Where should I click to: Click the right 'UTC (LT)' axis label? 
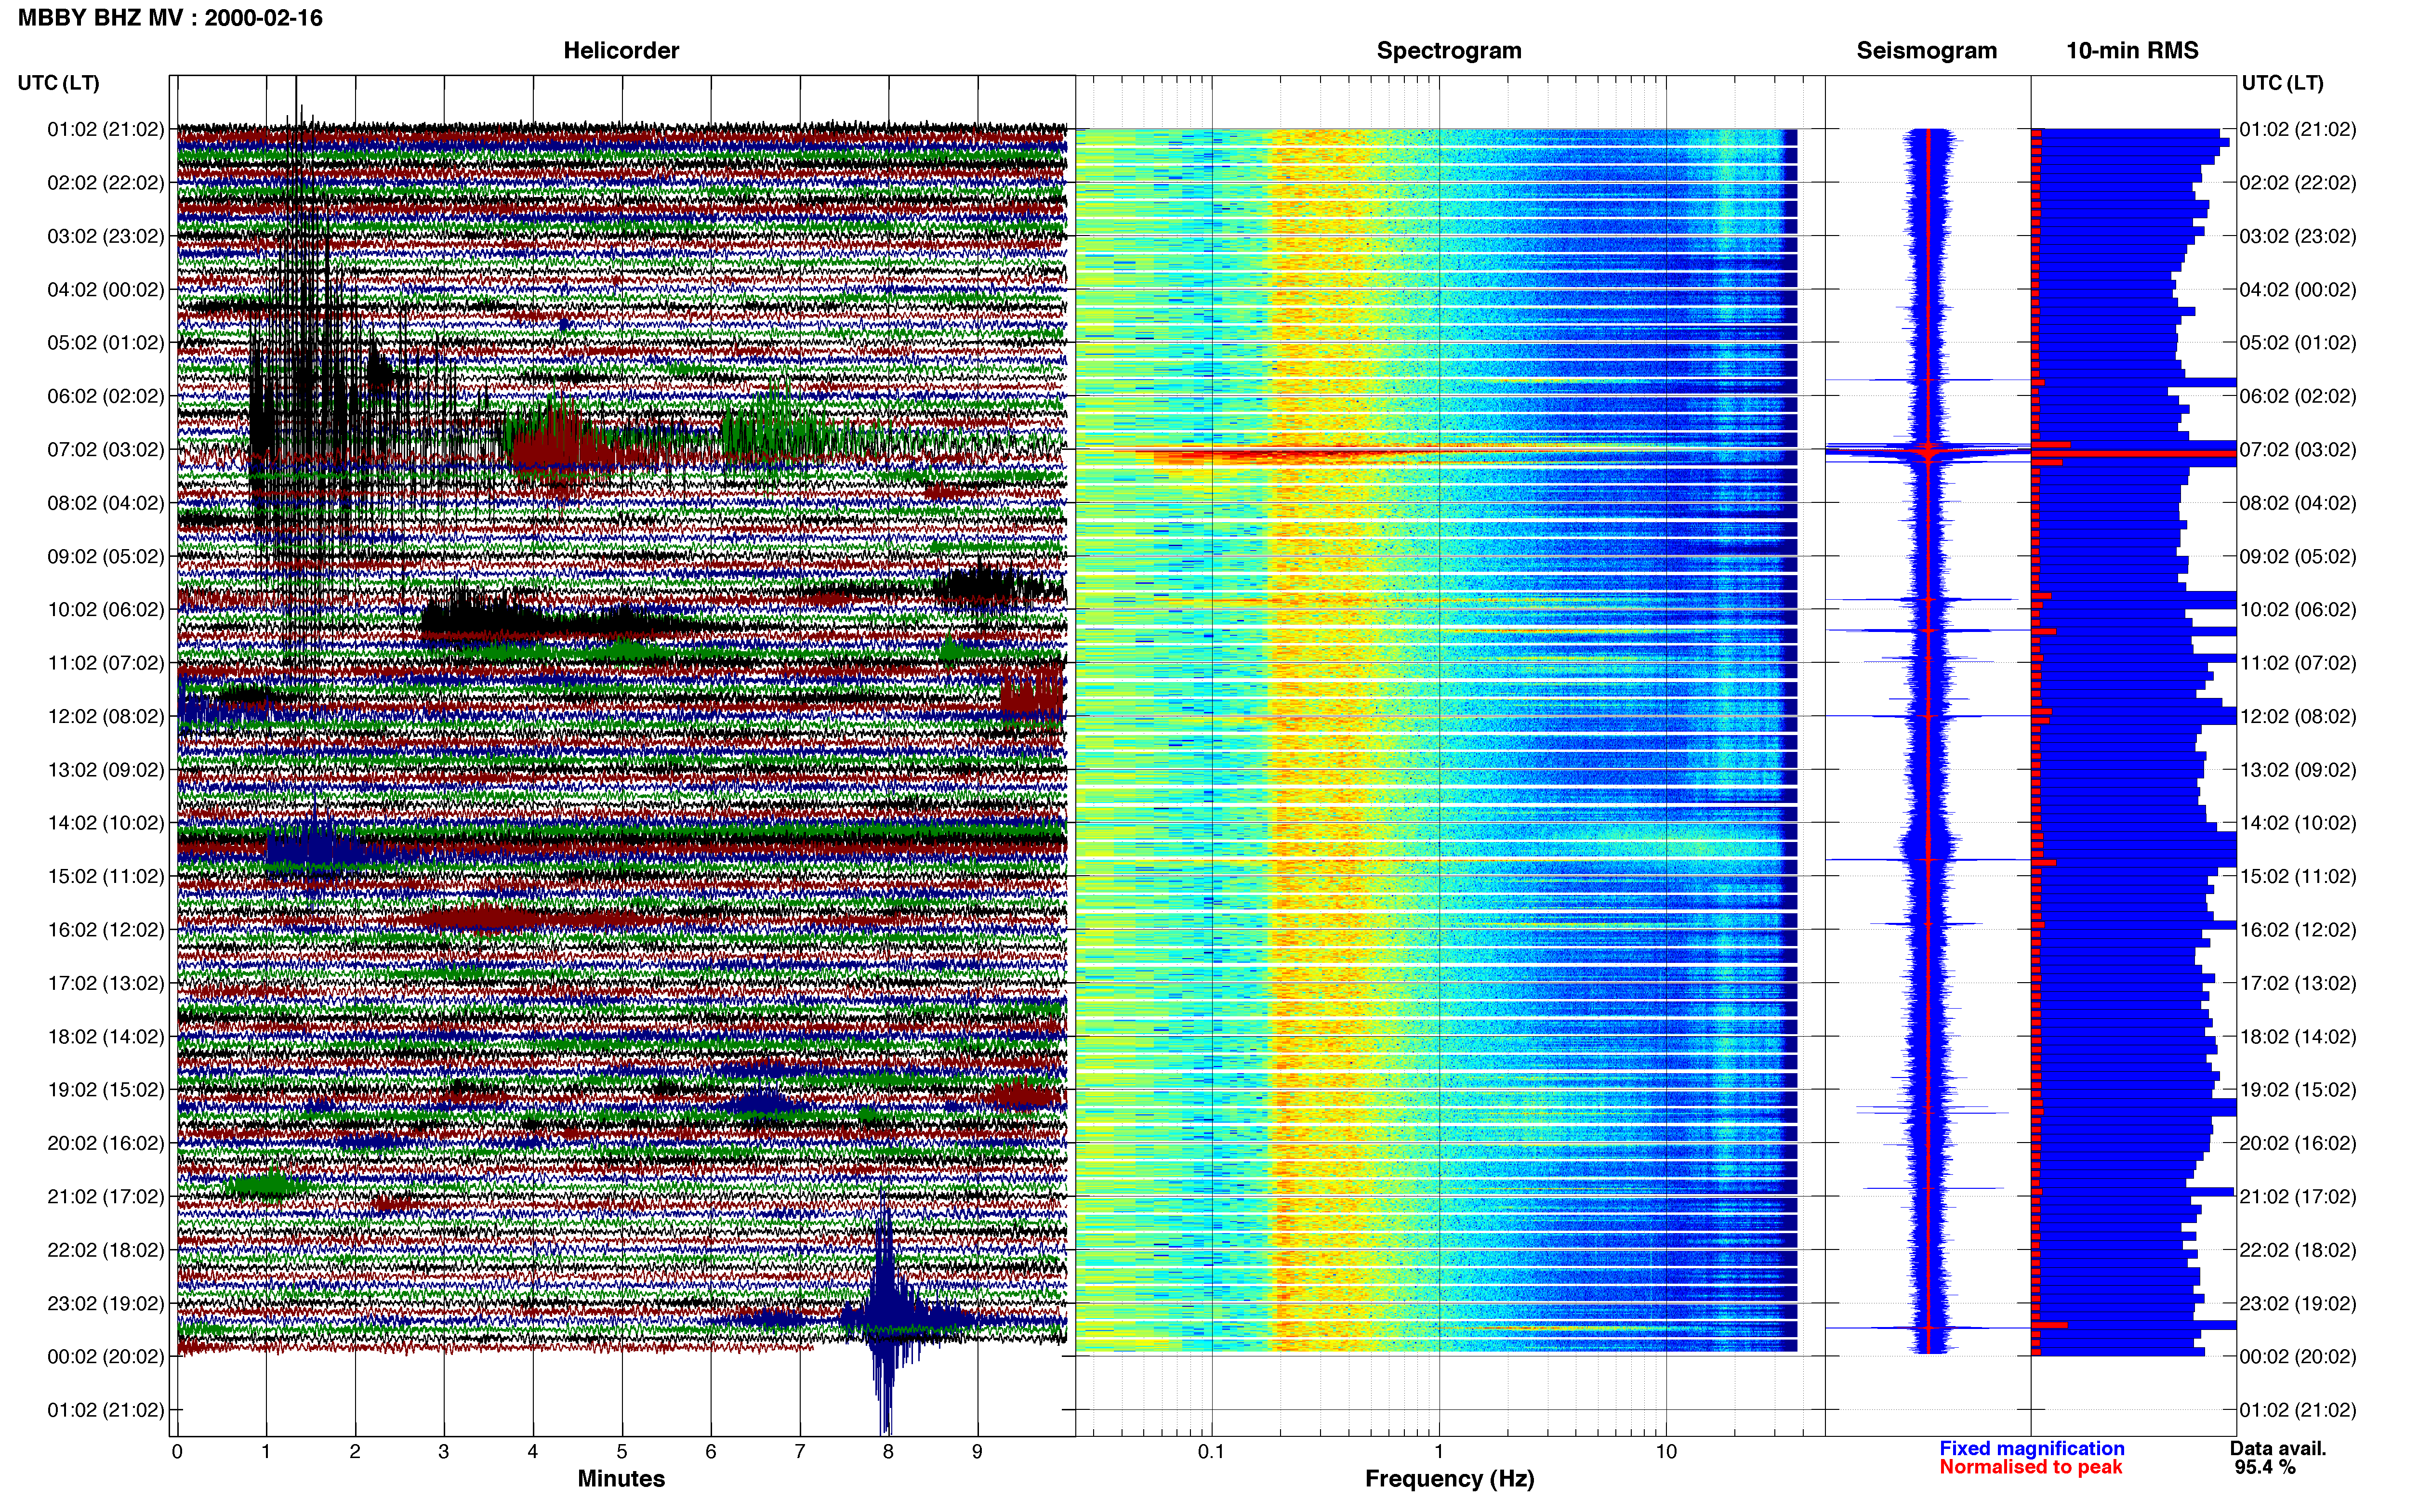point(2282,83)
